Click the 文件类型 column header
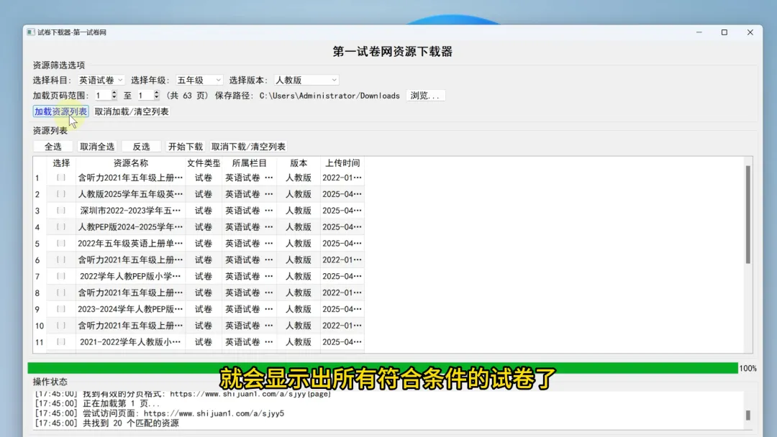Image resolution: width=777 pixels, height=437 pixels. coord(204,163)
